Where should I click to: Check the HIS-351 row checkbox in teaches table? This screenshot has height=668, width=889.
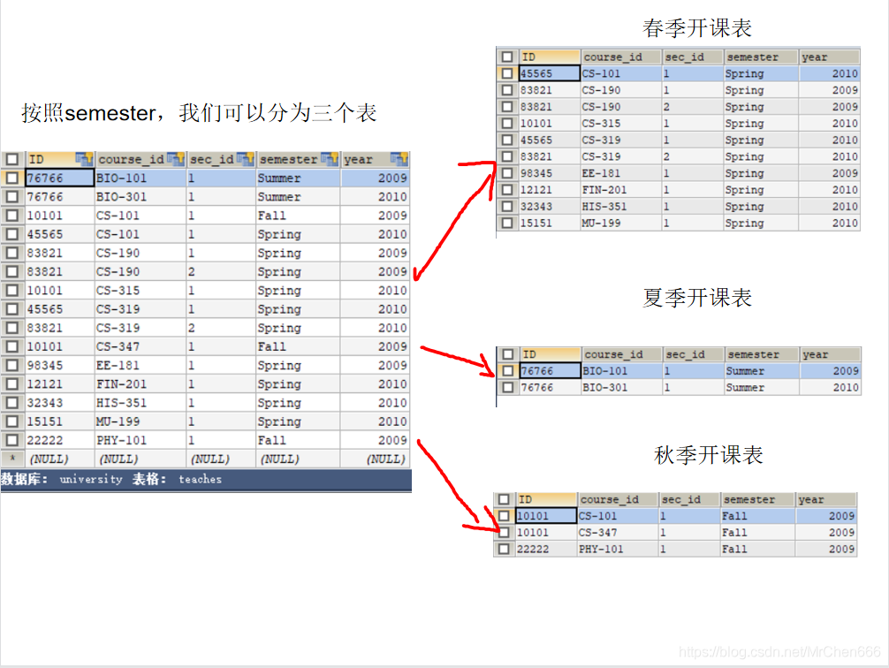11,403
